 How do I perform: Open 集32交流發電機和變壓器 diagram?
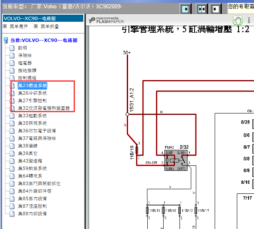(x=44, y=108)
